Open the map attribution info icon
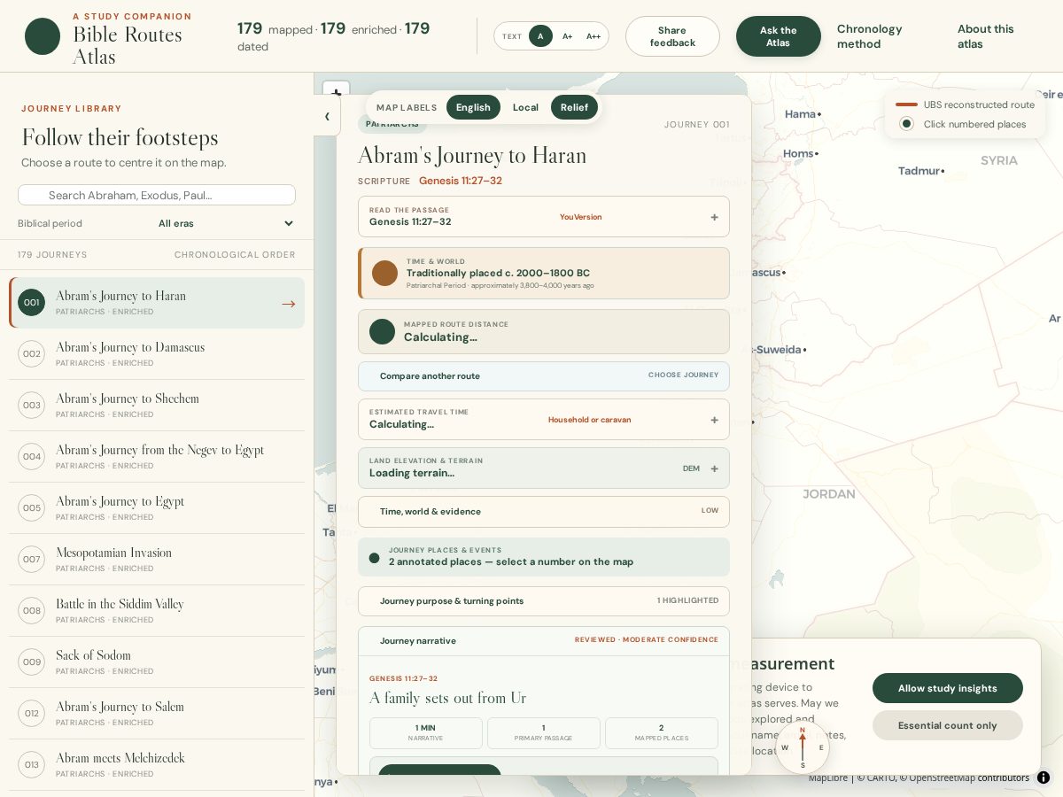Image resolution: width=1063 pixels, height=797 pixels. point(1044,778)
